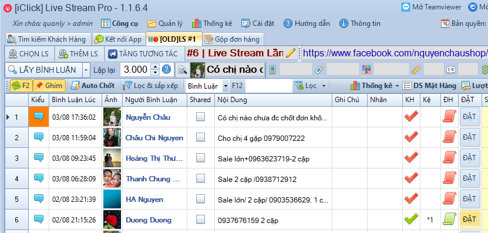Open the Cài đặt settings menu
This screenshot has height=233, width=488.
pos(258,23)
